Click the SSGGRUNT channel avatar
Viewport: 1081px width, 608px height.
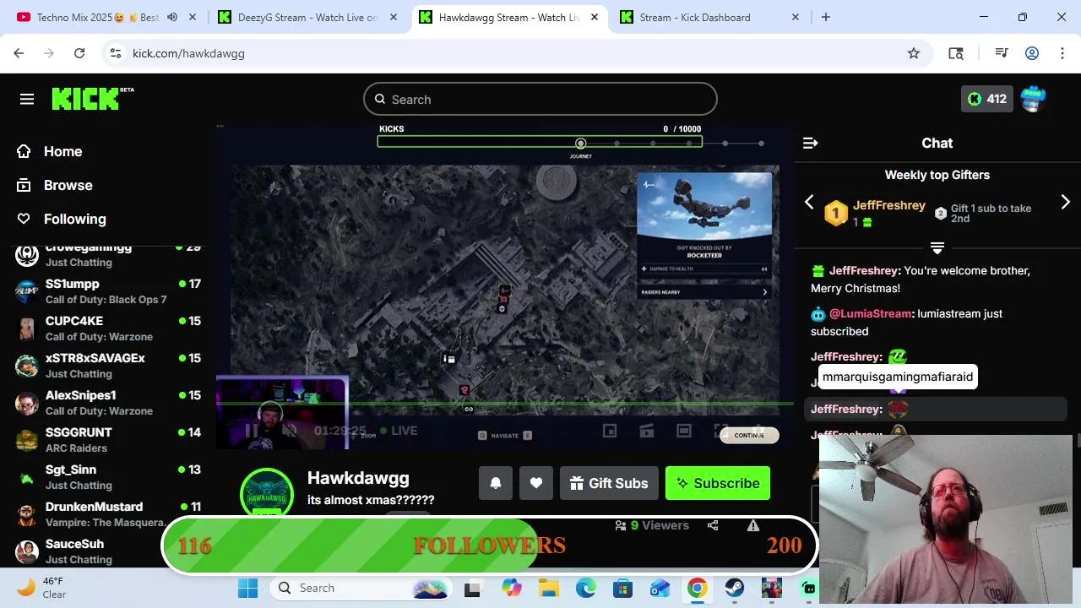click(27, 440)
